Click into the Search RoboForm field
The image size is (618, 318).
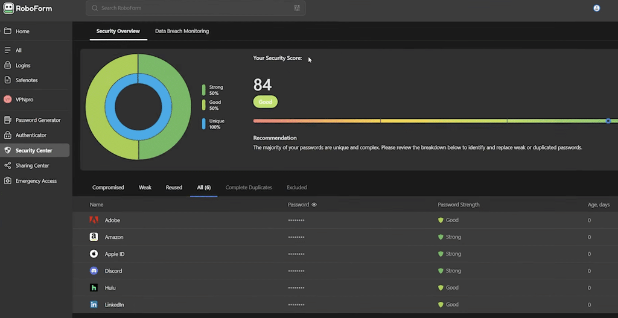pos(196,8)
